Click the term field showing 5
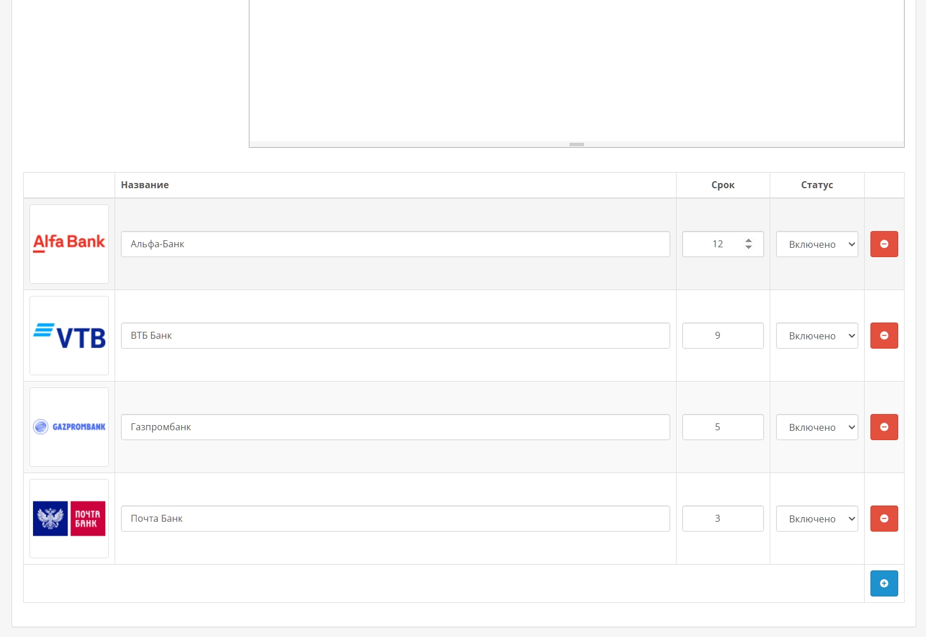Screen dimensions: 926x637 pos(723,427)
